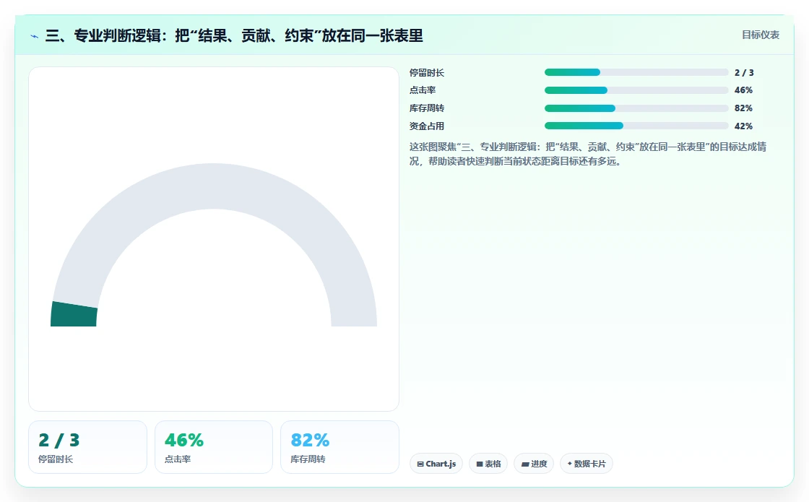This screenshot has width=809, height=502.
Task: Click the 42% value beside progress bar
Action: point(743,126)
